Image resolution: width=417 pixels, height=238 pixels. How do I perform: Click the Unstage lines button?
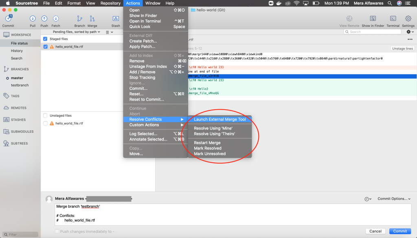tap(402, 48)
